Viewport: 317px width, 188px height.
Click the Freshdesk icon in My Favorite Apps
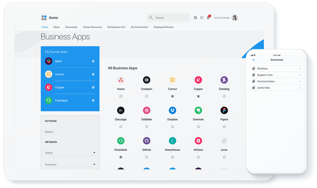[x=49, y=100]
